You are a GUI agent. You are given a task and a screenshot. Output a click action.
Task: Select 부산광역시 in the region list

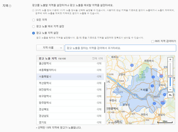tap(70, 83)
